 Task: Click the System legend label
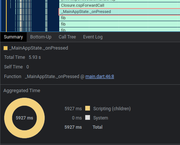click(x=101, y=118)
